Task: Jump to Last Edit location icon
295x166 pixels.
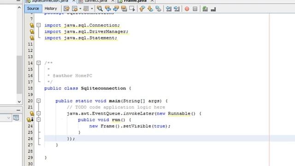Action: pyautogui.click(x=66, y=9)
